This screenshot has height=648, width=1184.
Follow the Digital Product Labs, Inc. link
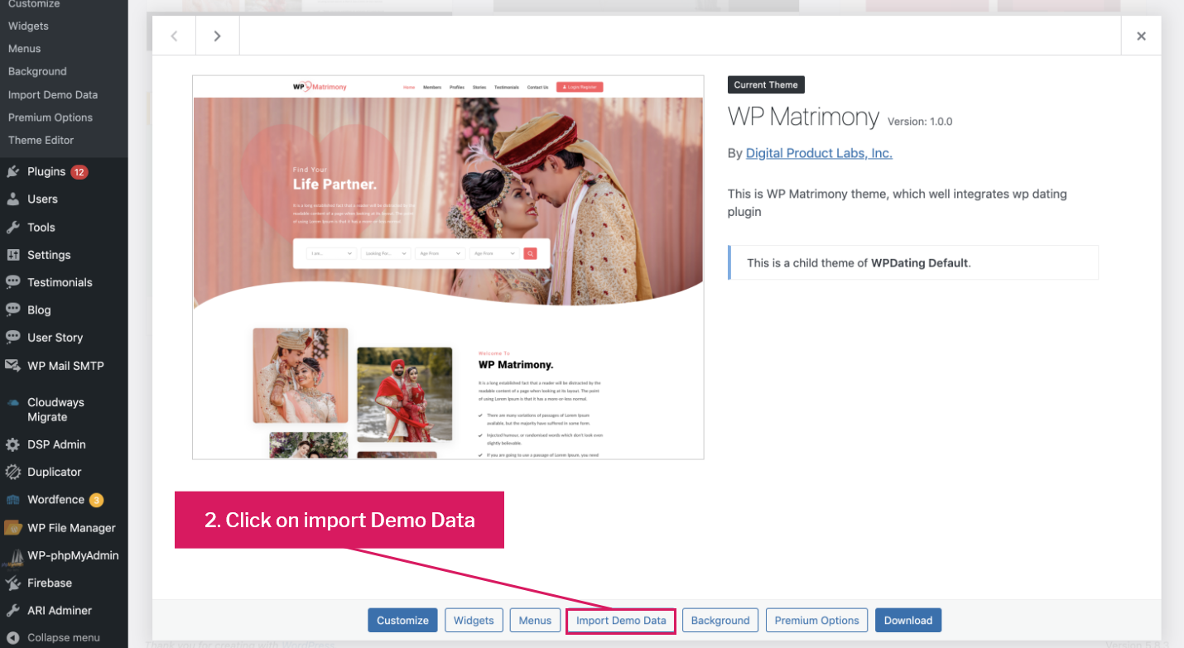point(819,153)
